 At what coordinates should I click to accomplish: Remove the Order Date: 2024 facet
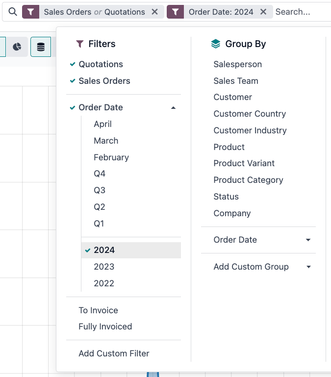point(263,12)
